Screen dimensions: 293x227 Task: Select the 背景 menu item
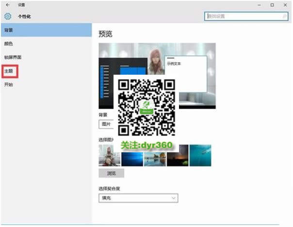point(47,30)
